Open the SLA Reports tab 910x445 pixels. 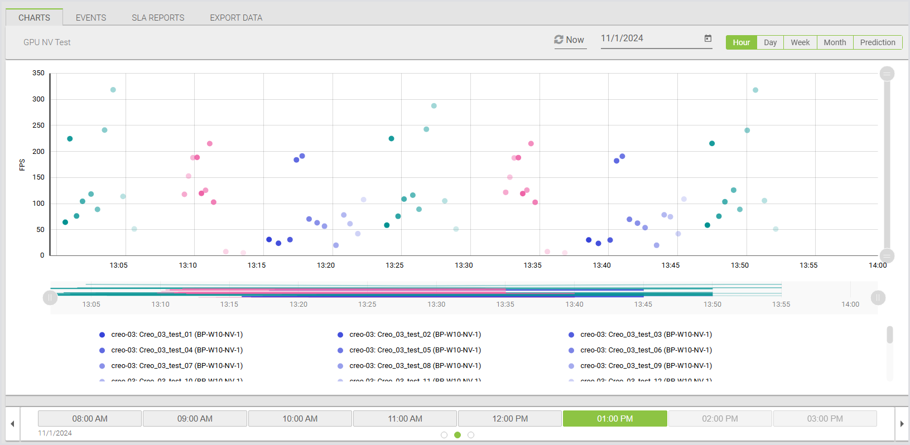(x=158, y=18)
